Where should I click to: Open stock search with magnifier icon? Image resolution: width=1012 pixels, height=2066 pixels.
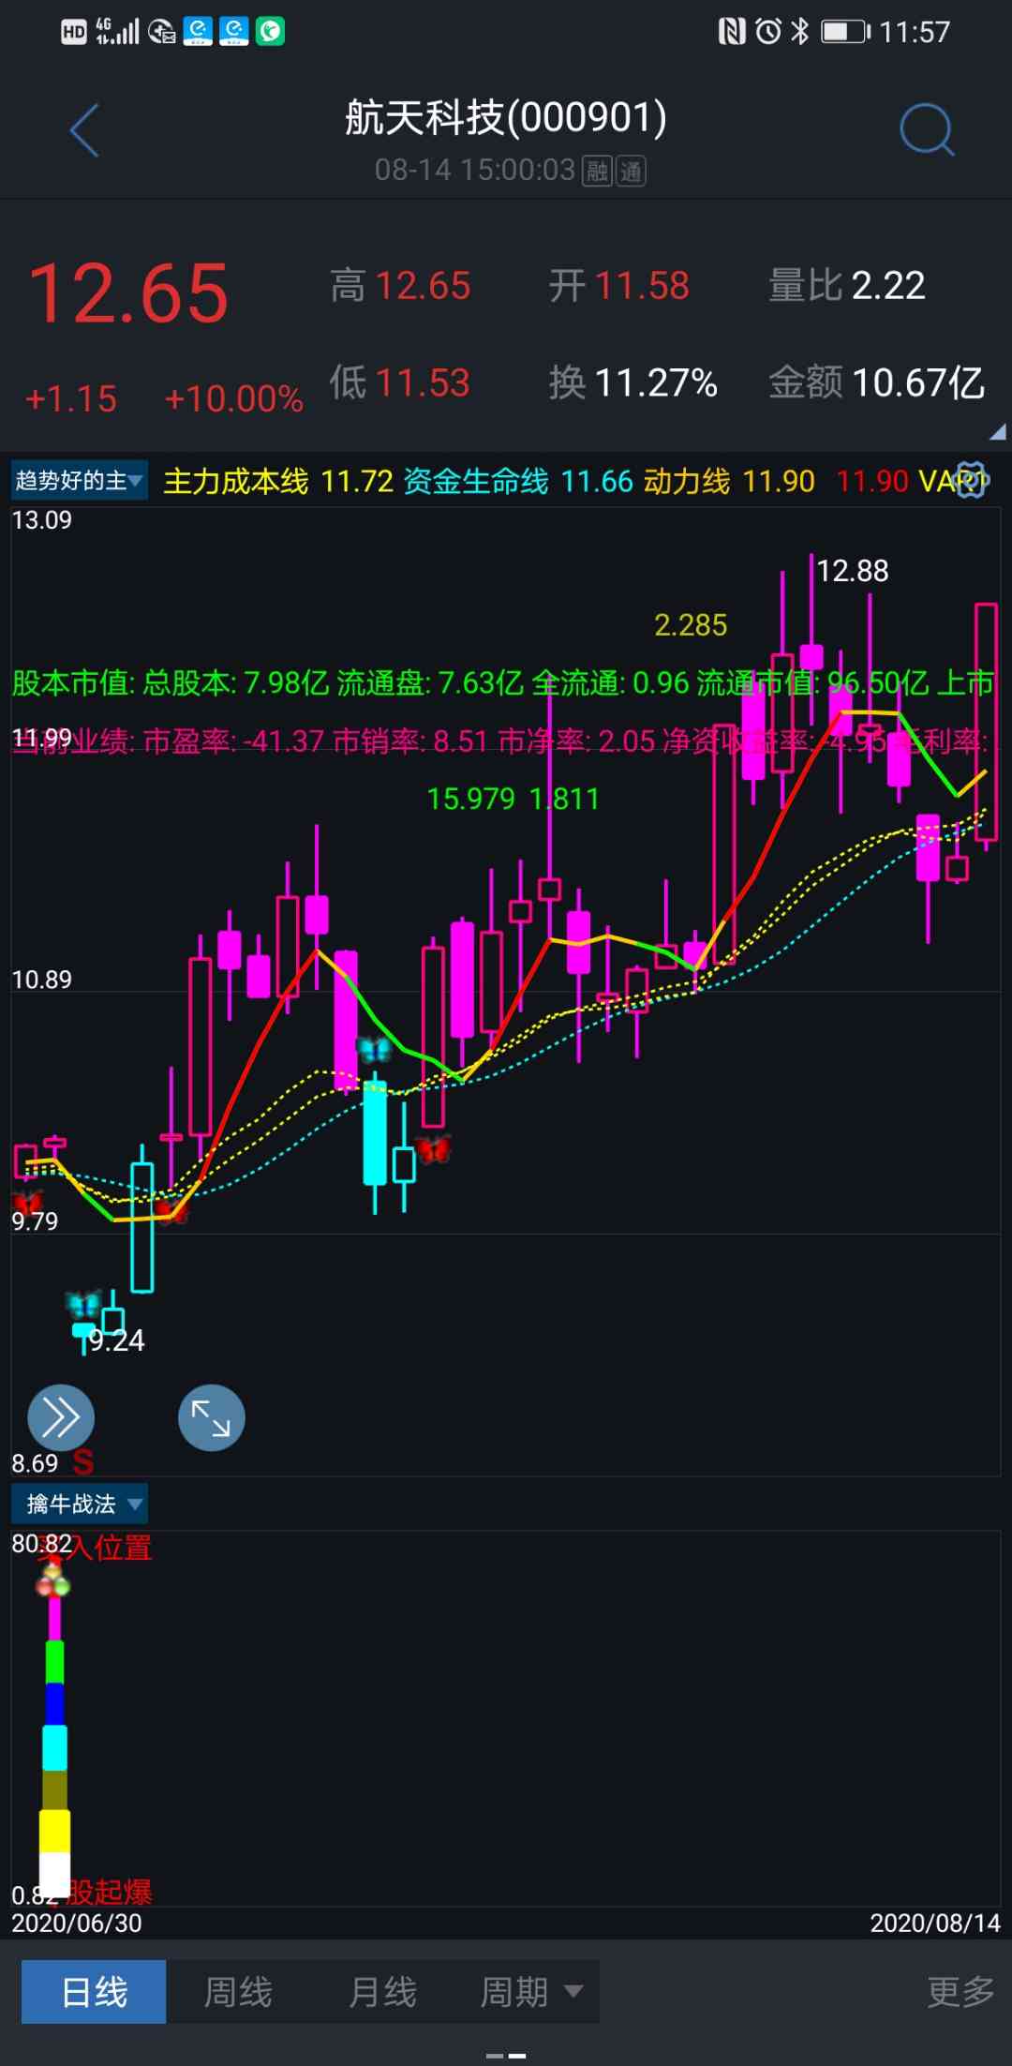[926, 130]
